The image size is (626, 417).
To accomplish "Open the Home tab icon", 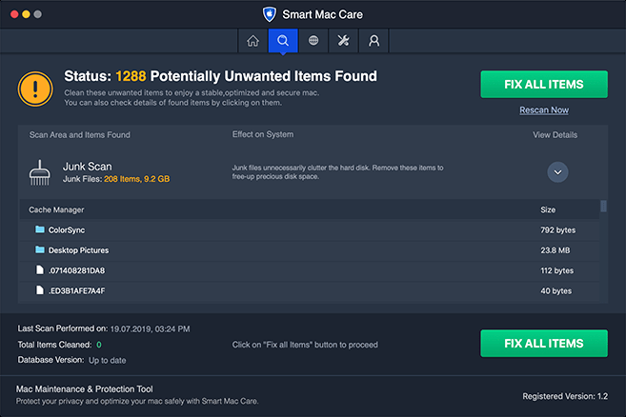I will [252, 41].
